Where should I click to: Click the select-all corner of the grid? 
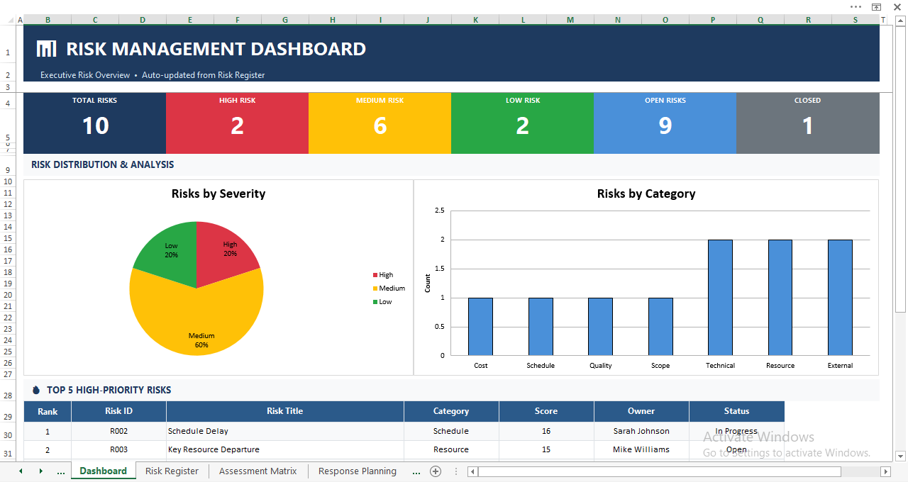10,20
